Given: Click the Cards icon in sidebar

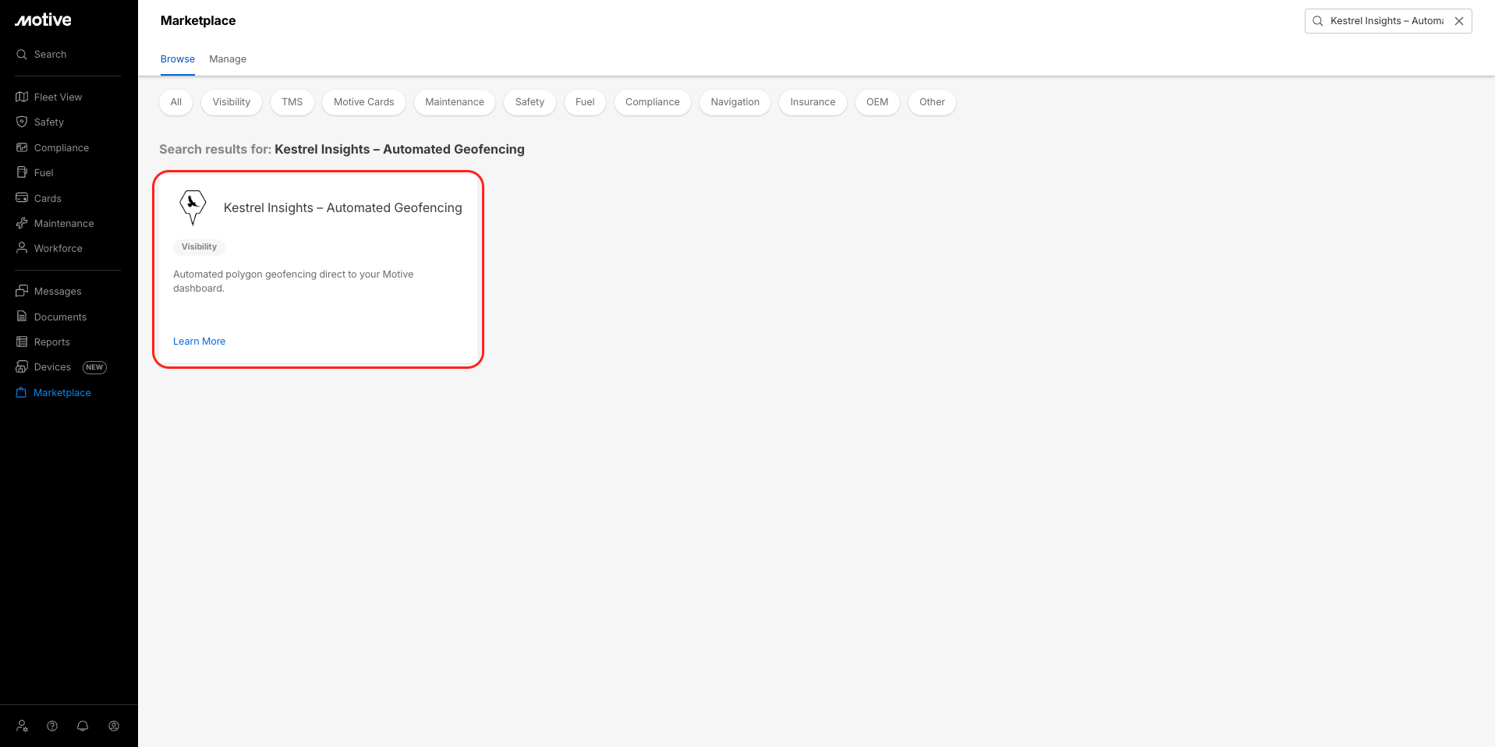Looking at the screenshot, I should (22, 198).
